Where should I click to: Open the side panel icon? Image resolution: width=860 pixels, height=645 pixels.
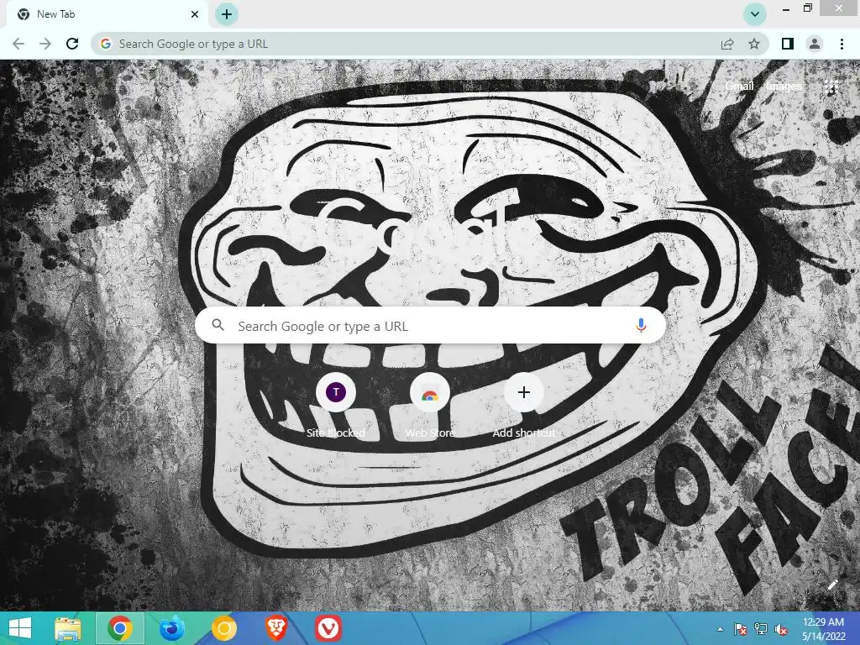point(788,44)
